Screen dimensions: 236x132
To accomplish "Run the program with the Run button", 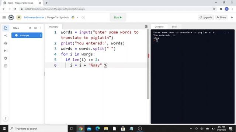I will click(x=118, y=17).
